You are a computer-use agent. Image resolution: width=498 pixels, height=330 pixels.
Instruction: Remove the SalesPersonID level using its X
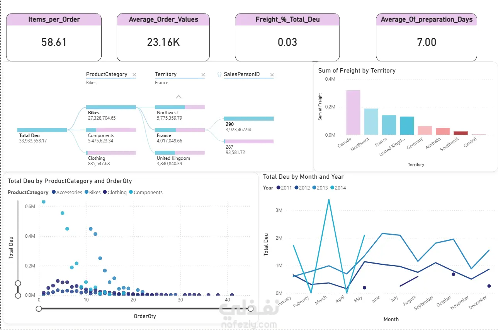[272, 75]
